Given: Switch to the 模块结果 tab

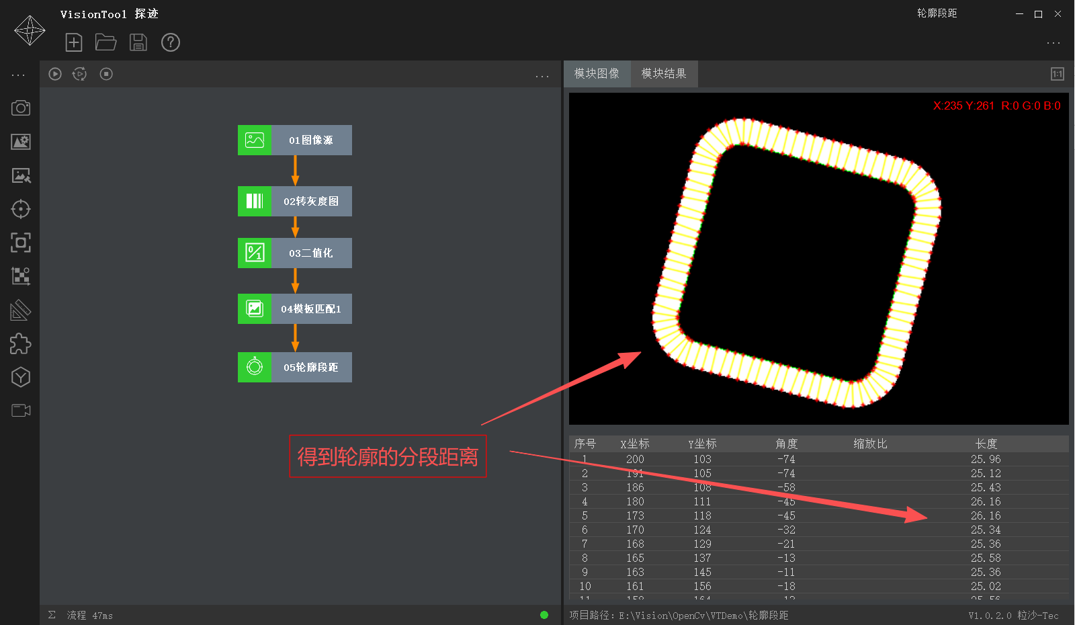Looking at the screenshot, I should pyautogui.click(x=664, y=74).
